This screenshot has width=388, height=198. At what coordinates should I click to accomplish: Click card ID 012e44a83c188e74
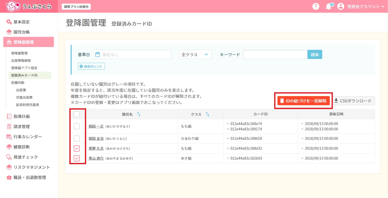246,124
